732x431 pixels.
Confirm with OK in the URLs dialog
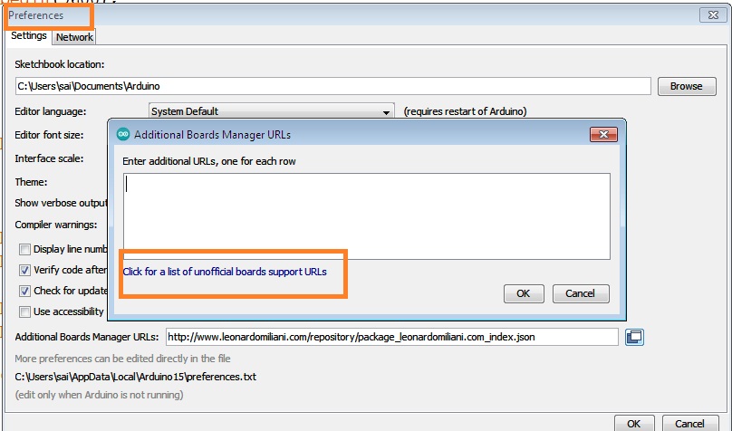524,293
